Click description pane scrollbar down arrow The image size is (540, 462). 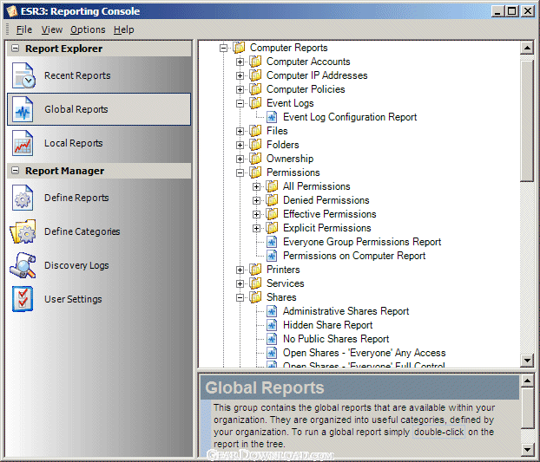click(527, 449)
